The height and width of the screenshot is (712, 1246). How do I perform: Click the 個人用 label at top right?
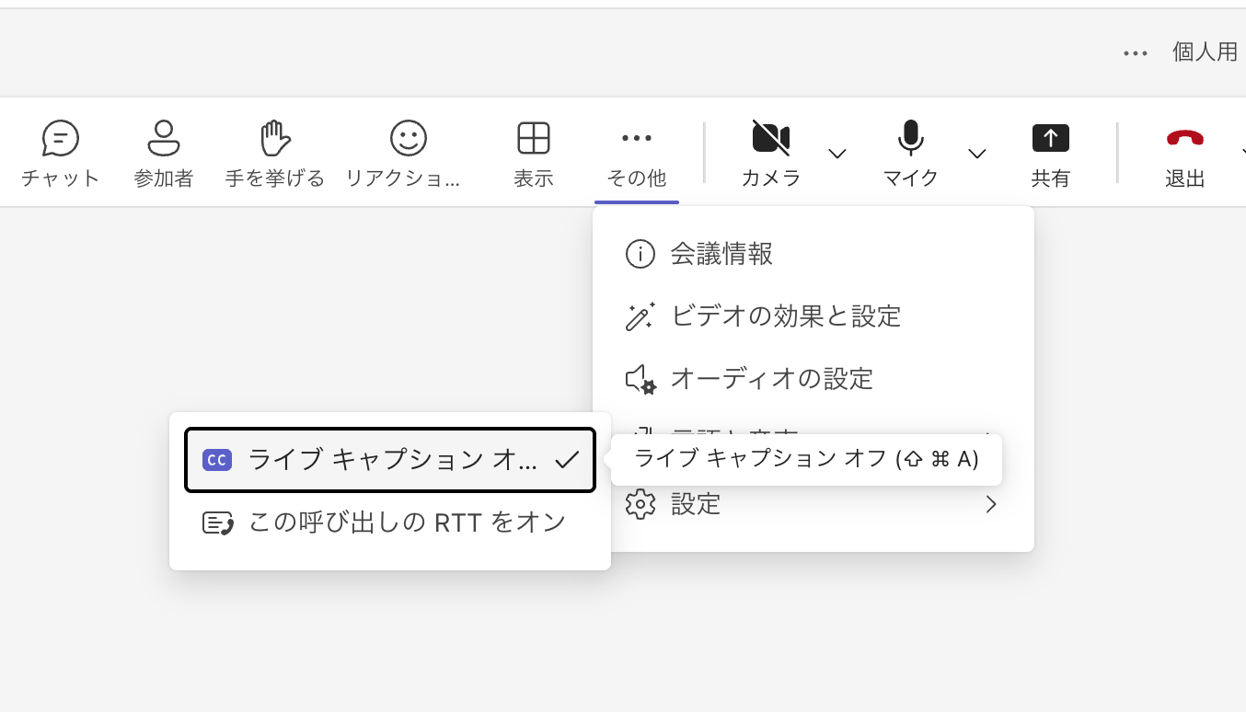click(x=1205, y=52)
